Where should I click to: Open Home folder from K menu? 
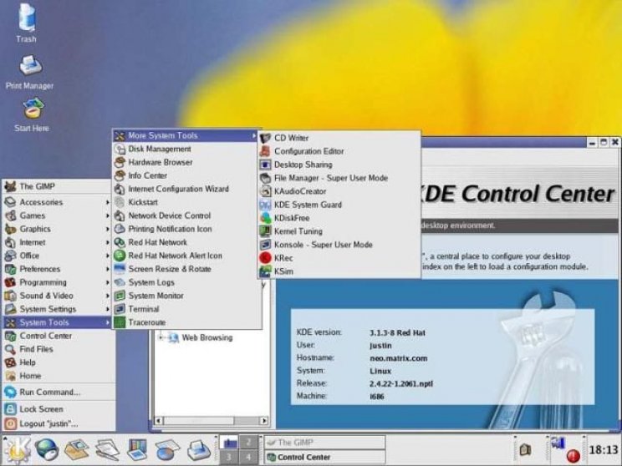click(58, 376)
